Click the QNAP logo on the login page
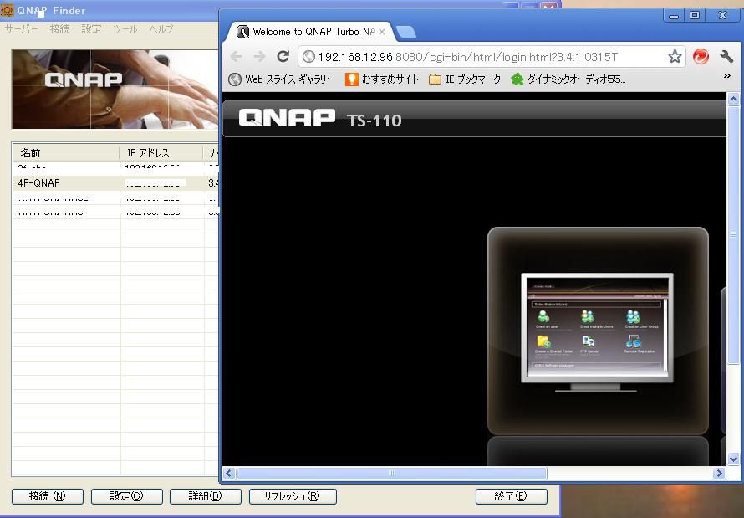Viewport: 744px width, 518px height. pos(287,118)
